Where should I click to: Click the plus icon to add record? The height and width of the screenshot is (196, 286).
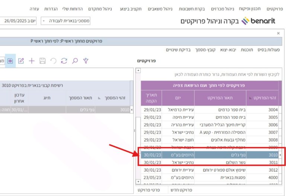32,61
